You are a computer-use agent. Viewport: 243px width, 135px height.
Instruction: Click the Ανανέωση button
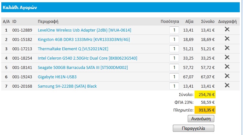[x=201, y=119]
